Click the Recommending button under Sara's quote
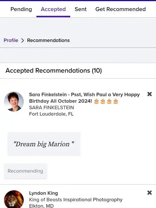Screen dimensions: 156x208 (x=25, y=171)
